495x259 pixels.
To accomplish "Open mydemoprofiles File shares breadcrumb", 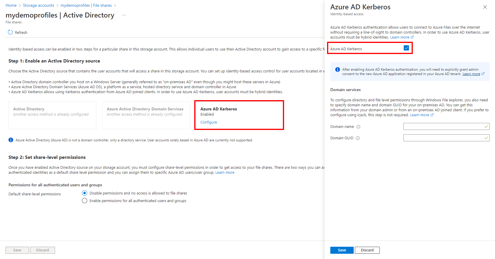I will coord(86,5).
